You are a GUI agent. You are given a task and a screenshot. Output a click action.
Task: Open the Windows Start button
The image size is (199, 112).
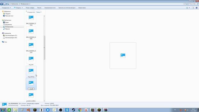pos(3,110)
